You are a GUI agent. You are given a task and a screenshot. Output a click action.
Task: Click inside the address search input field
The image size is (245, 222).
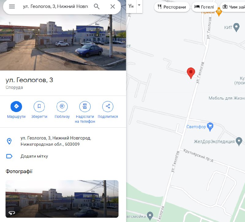[55, 6]
